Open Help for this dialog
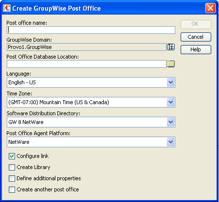Screen dimensions: 219x202 [x=196, y=49]
